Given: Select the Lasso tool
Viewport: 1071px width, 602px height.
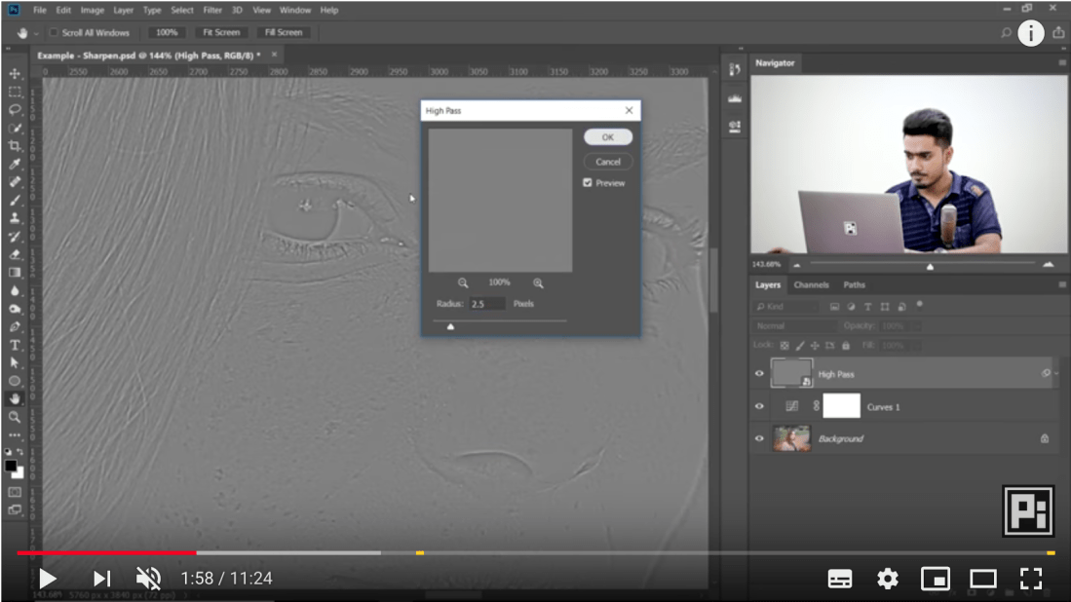Looking at the screenshot, I should [x=14, y=108].
